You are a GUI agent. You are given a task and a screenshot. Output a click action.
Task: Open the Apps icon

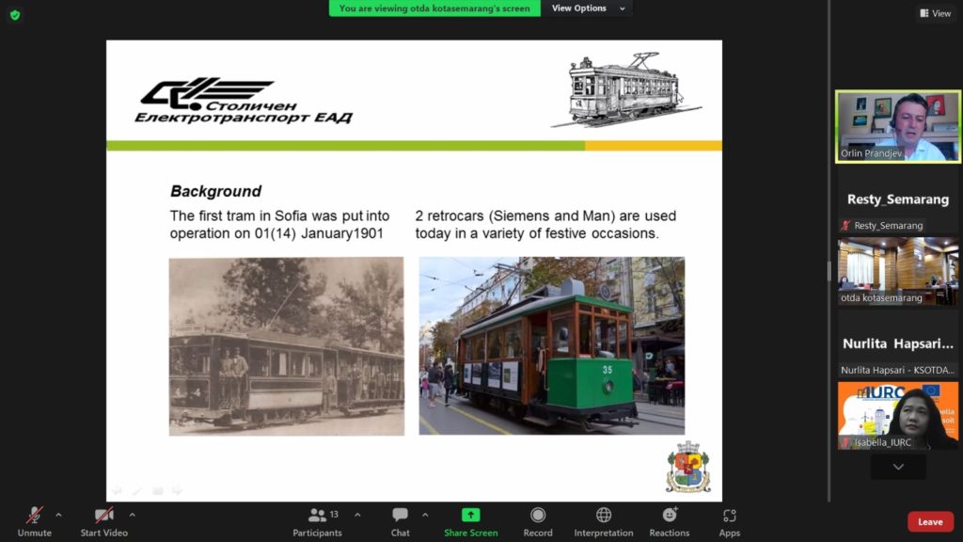(x=729, y=516)
